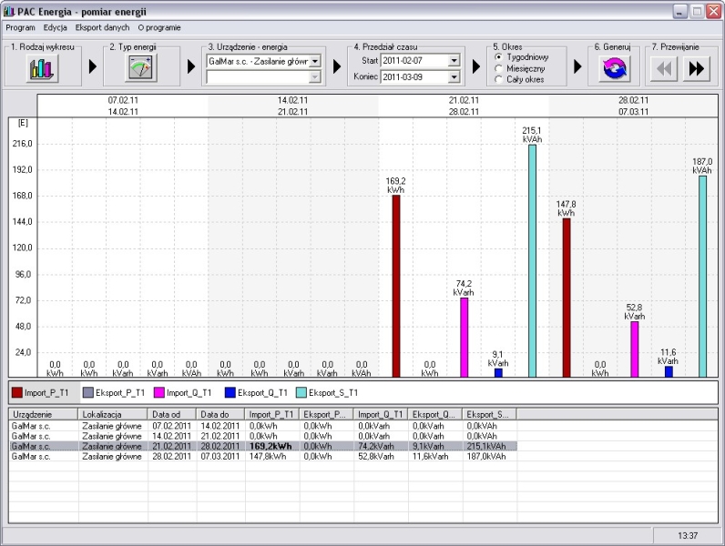
Task: Expand the empty second device dropdown
Action: point(314,77)
